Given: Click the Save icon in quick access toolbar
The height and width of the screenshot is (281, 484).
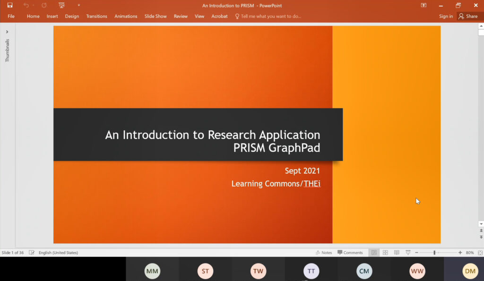Looking at the screenshot, I should pos(10,5).
